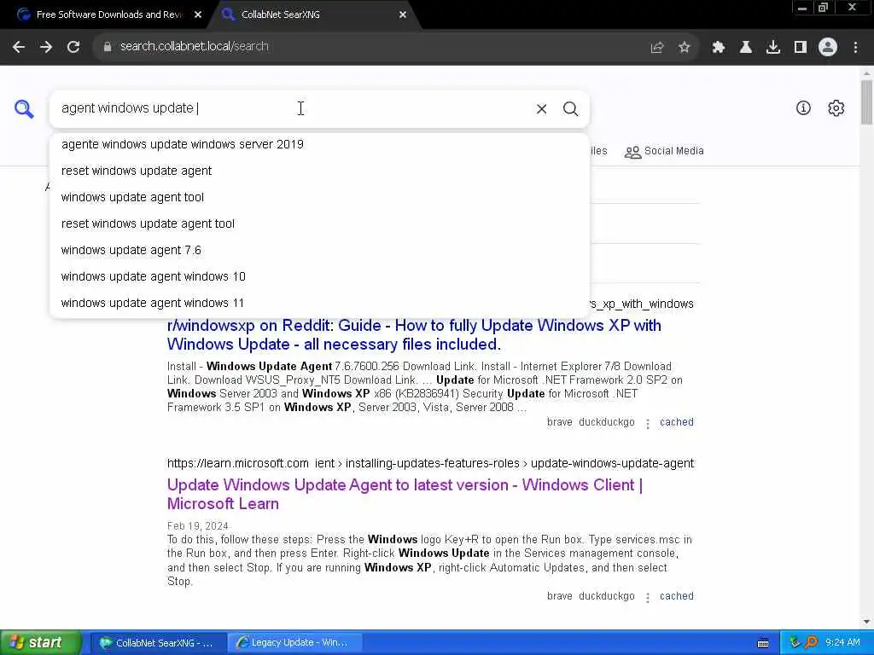Click the taskbar clock showing 9:24 AM

(842, 643)
